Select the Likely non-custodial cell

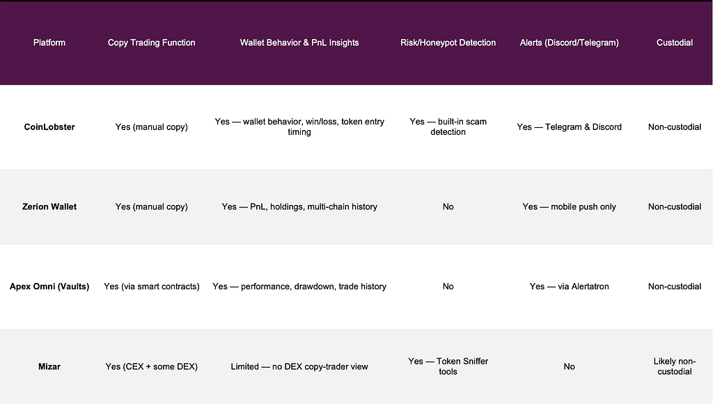click(x=674, y=366)
